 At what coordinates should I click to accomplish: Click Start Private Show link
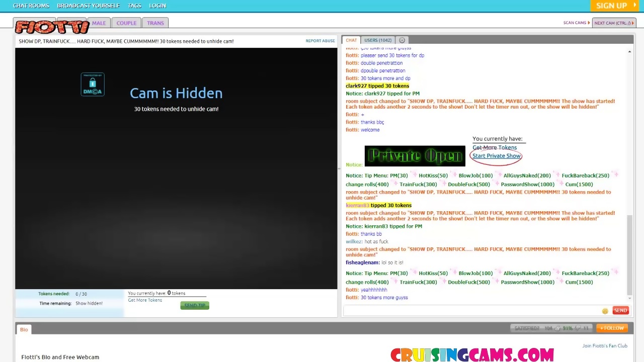(497, 156)
